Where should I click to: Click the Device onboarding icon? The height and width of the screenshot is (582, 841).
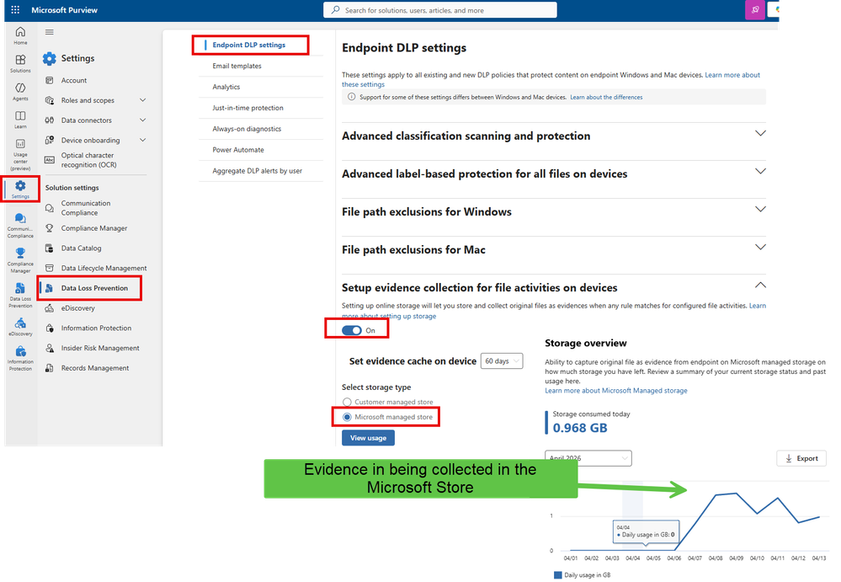tap(50, 140)
